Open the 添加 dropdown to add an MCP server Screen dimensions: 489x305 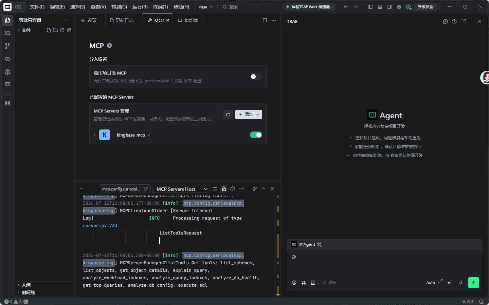[x=249, y=115]
